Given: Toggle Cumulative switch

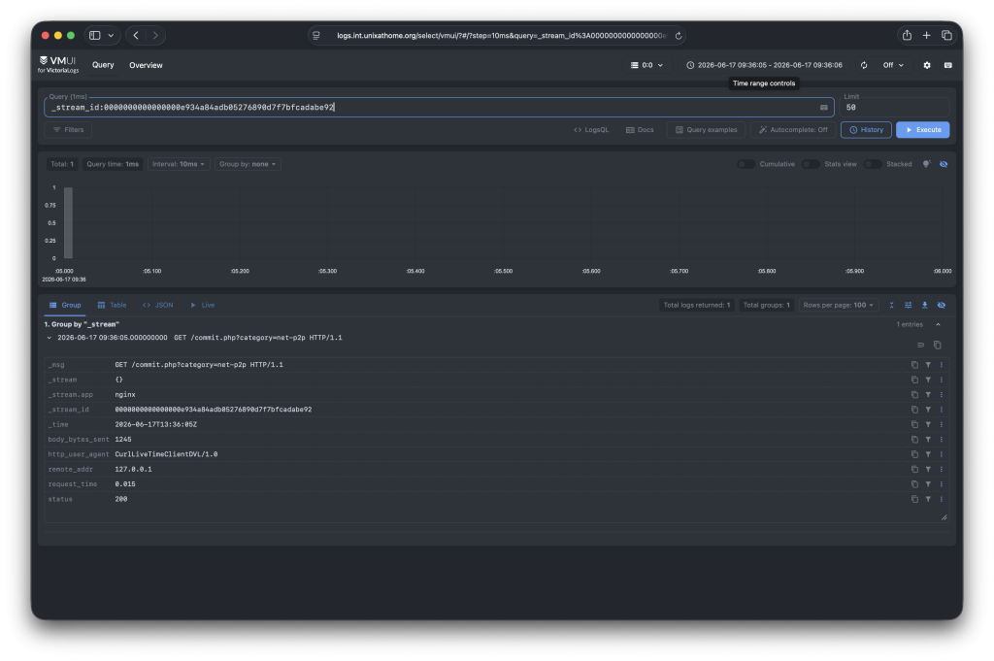Looking at the screenshot, I should coord(745,164).
